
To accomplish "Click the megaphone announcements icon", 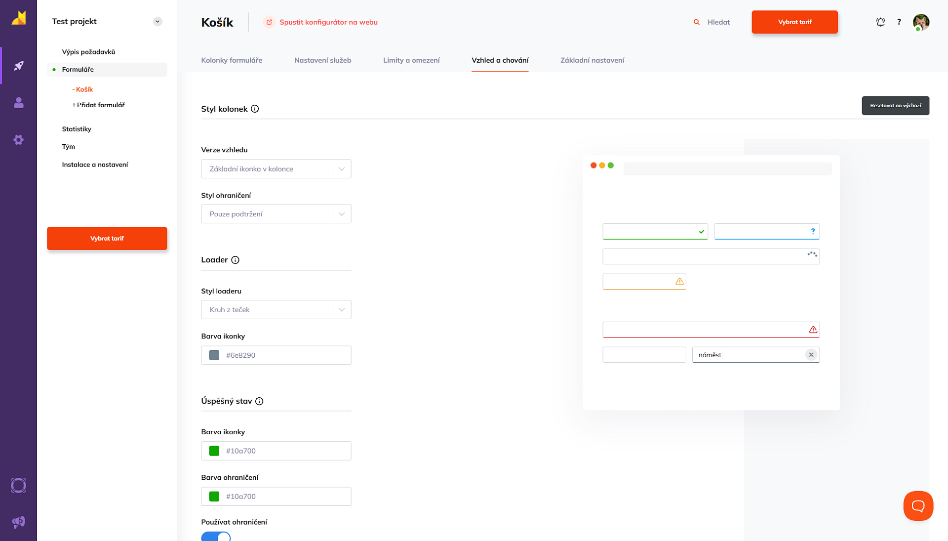I will coord(18,522).
